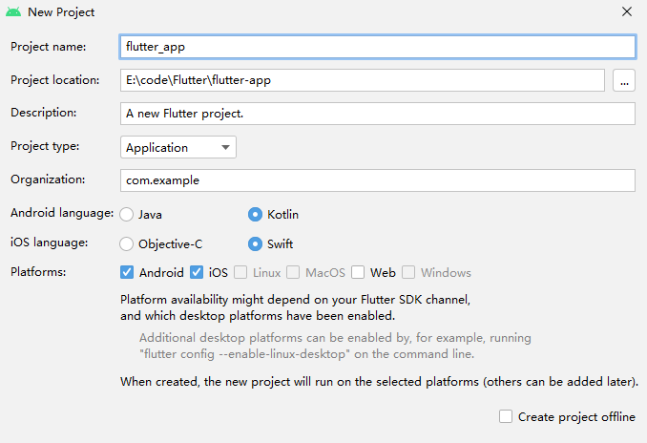This screenshot has width=647, height=443.
Task: Click the 'Platform availability might depend' text
Action: pos(295,300)
